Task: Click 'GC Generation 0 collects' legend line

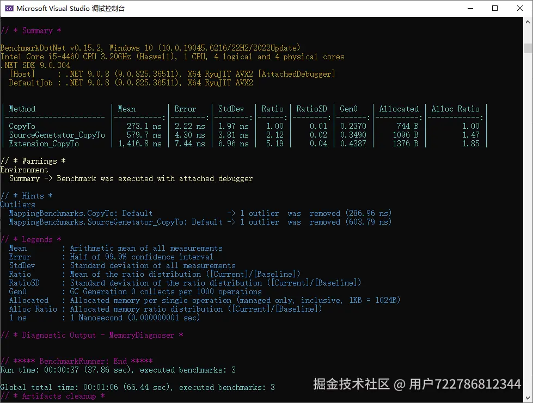Action: pyautogui.click(x=166, y=292)
